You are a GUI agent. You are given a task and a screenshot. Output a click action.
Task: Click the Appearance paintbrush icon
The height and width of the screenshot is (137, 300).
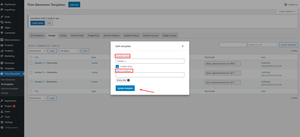pos(2,101)
